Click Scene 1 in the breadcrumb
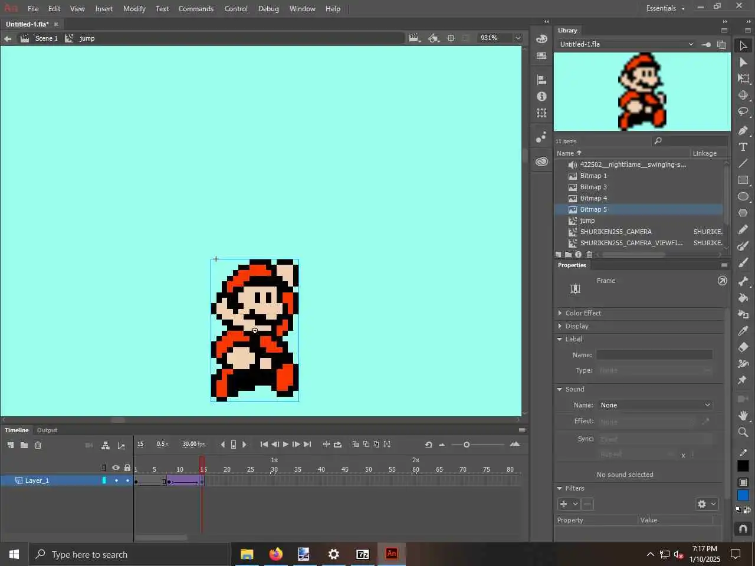Screen dimensions: 755x566 [46, 38]
